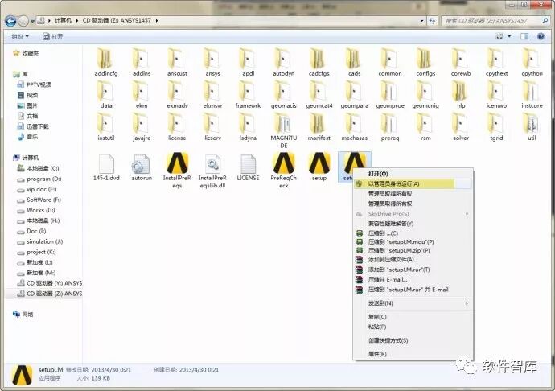
Task: Refresh the address bar location
Action: pos(432,21)
